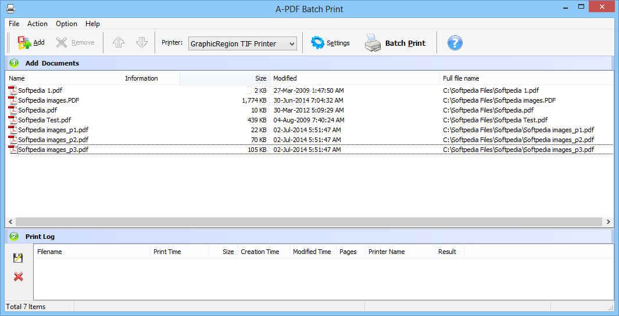Select Softpedia images_p3.pdf file name
The height and width of the screenshot is (316, 619).
[x=53, y=150]
